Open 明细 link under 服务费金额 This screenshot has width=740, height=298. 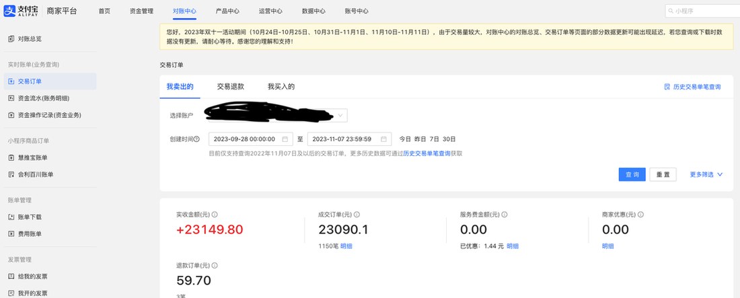(513, 246)
